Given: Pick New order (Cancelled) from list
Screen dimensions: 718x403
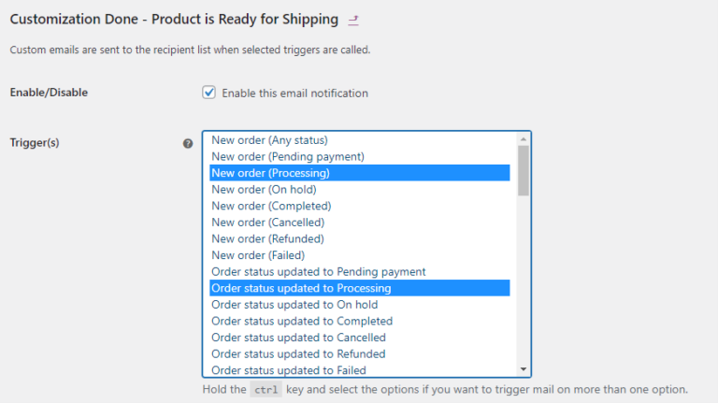Looking at the screenshot, I should click(x=359, y=223).
